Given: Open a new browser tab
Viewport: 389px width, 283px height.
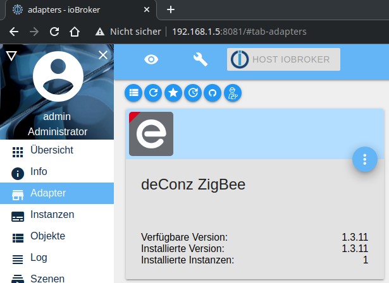Looking at the screenshot, I should click(x=171, y=9).
